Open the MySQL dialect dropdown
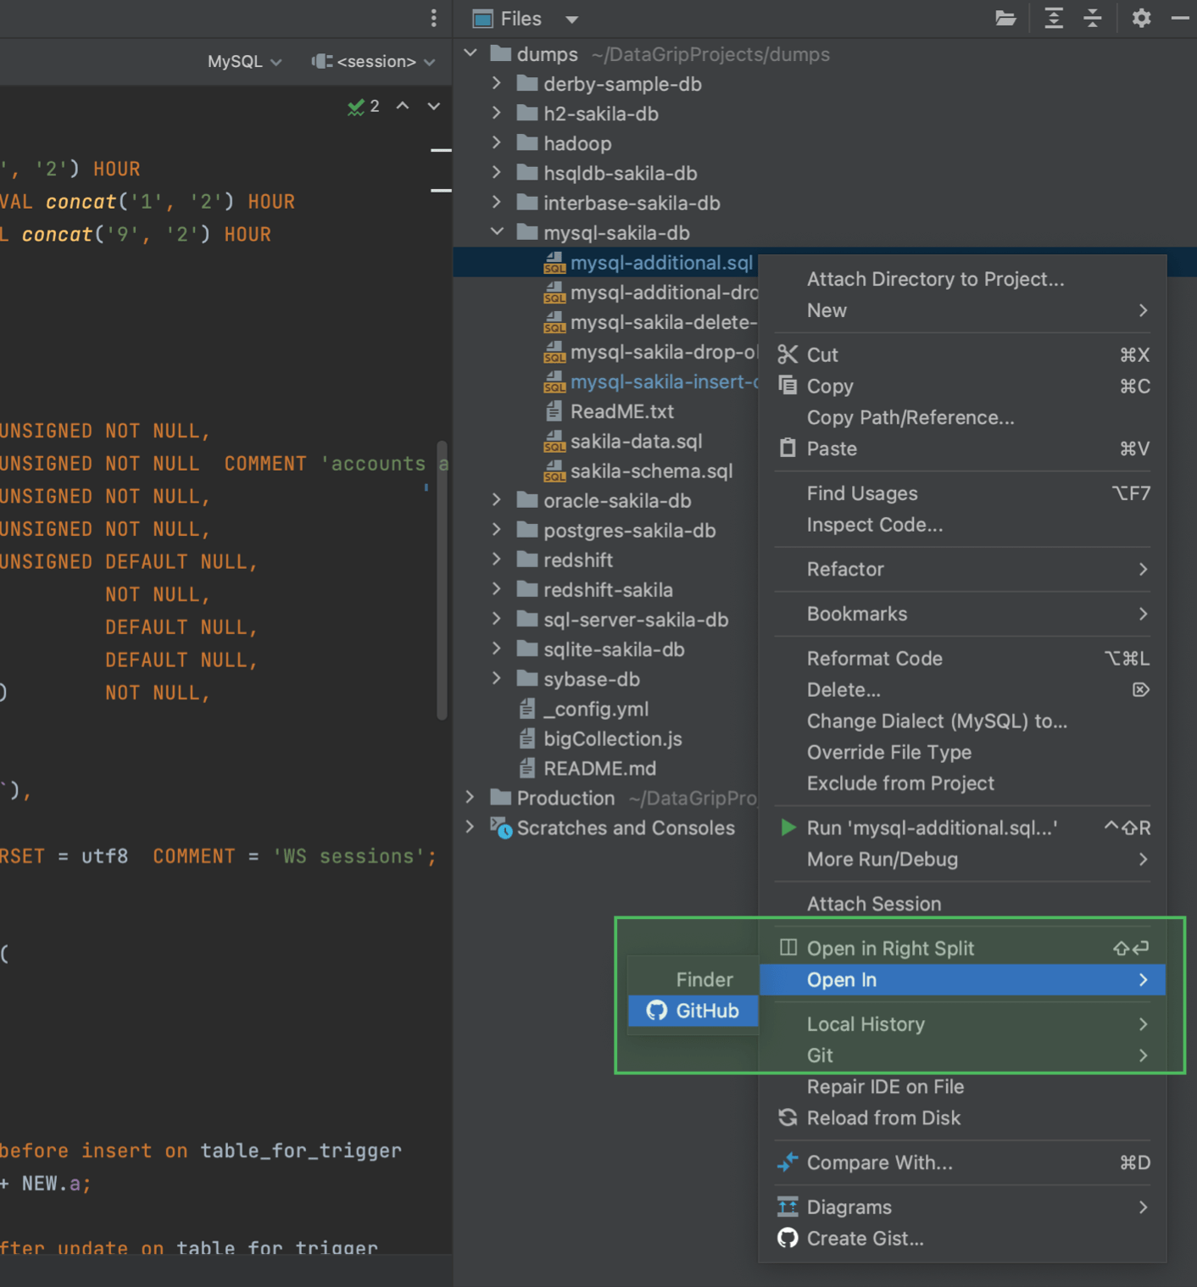Viewport: 1197px width, 1287px height. coord(242,61)
